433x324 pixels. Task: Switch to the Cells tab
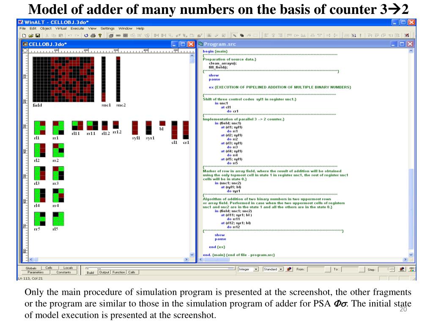pyautogui.click(x=49, y=268)
